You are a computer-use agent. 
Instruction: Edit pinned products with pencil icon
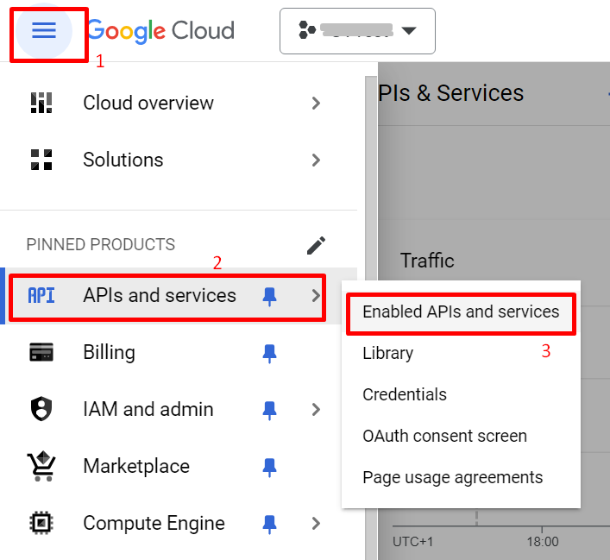click(317, 245)
